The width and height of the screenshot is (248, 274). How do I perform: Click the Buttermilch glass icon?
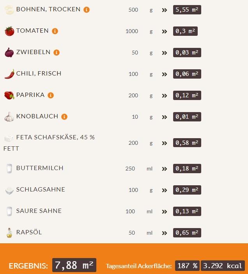[x=9, y=169]
